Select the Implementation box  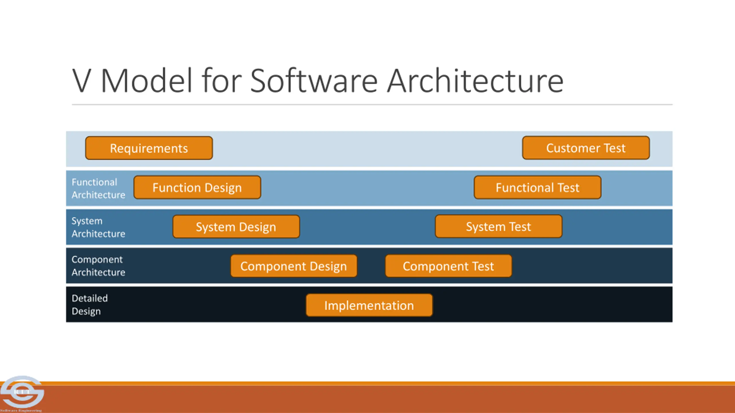point(369,305)
